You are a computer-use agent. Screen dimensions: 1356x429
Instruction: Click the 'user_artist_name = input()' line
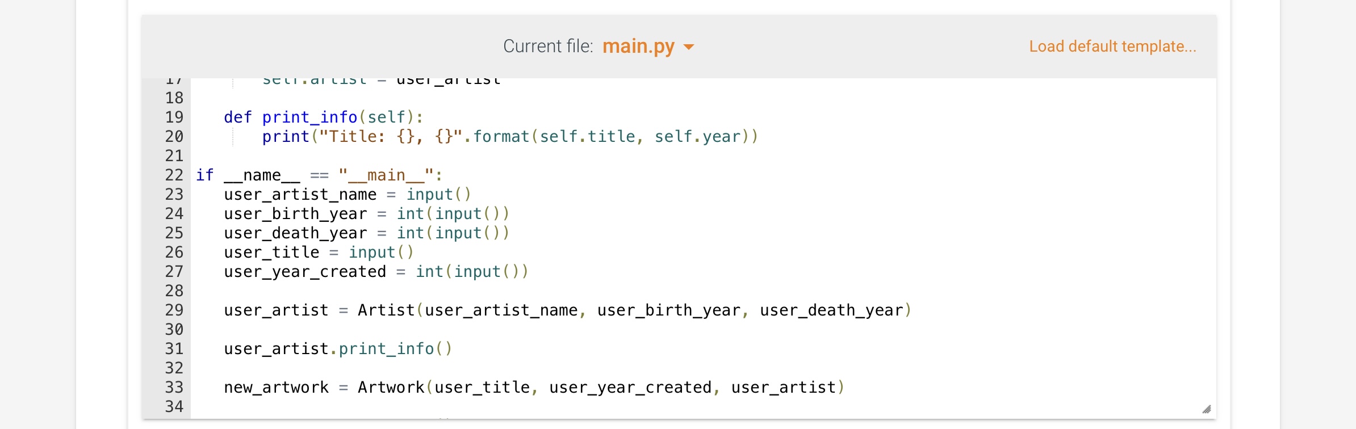coord(348,194)
